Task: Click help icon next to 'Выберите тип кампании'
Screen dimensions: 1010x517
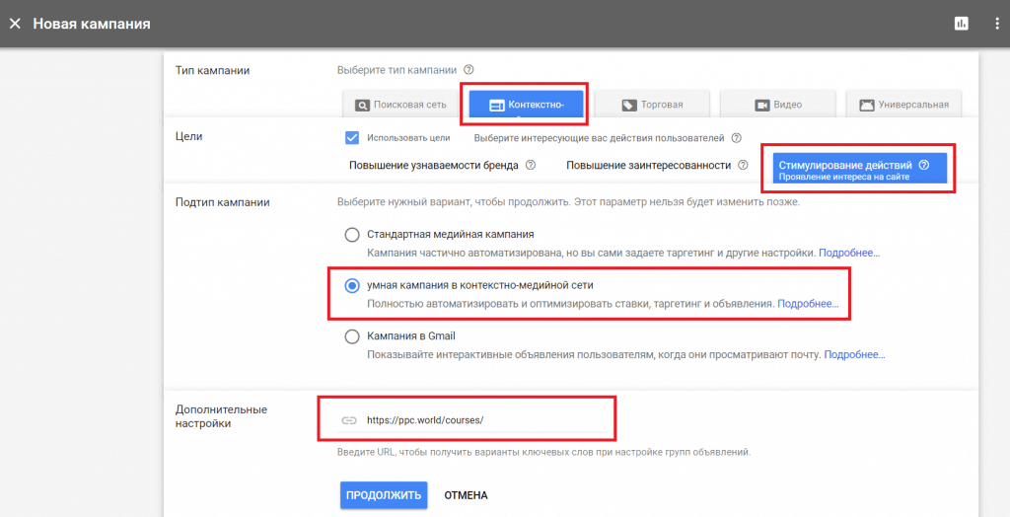Action: pyautogui.click(x=469, y=70)
